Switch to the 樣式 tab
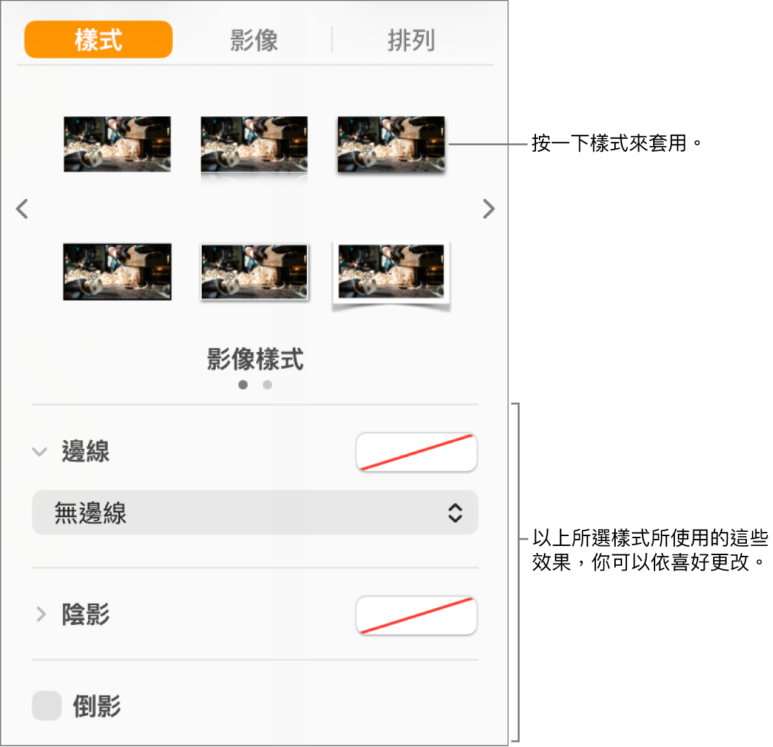 pyautogui.click(x=98, y=40)
